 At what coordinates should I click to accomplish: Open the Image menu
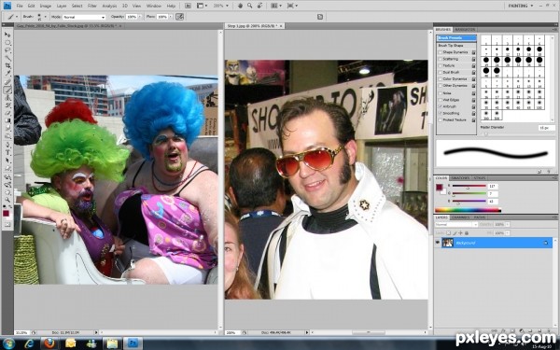coord(46,7)
